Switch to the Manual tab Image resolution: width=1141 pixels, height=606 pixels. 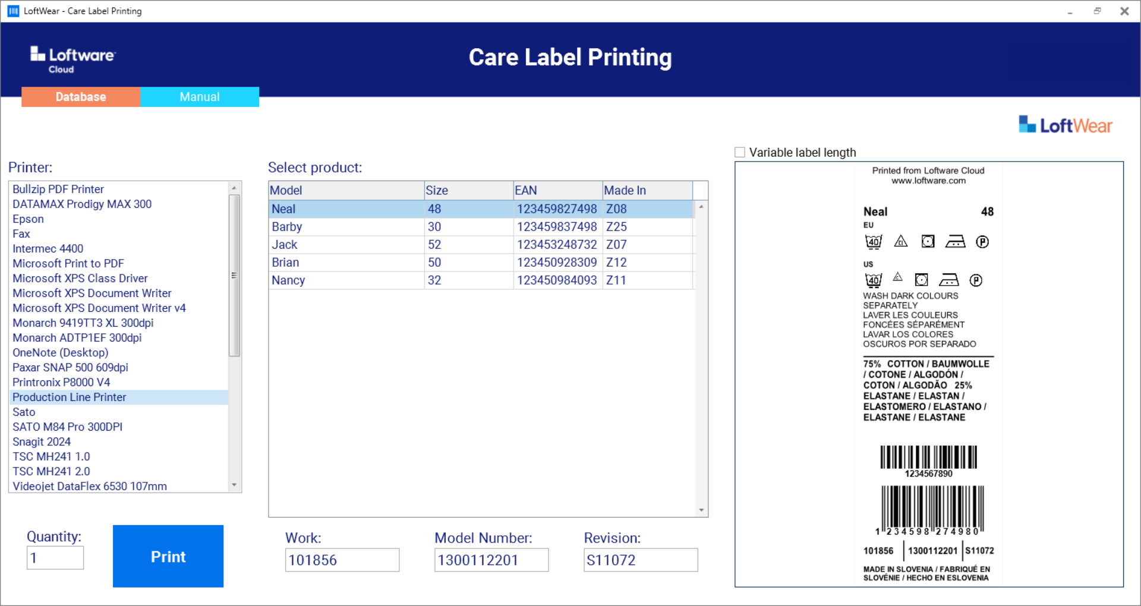200,97
